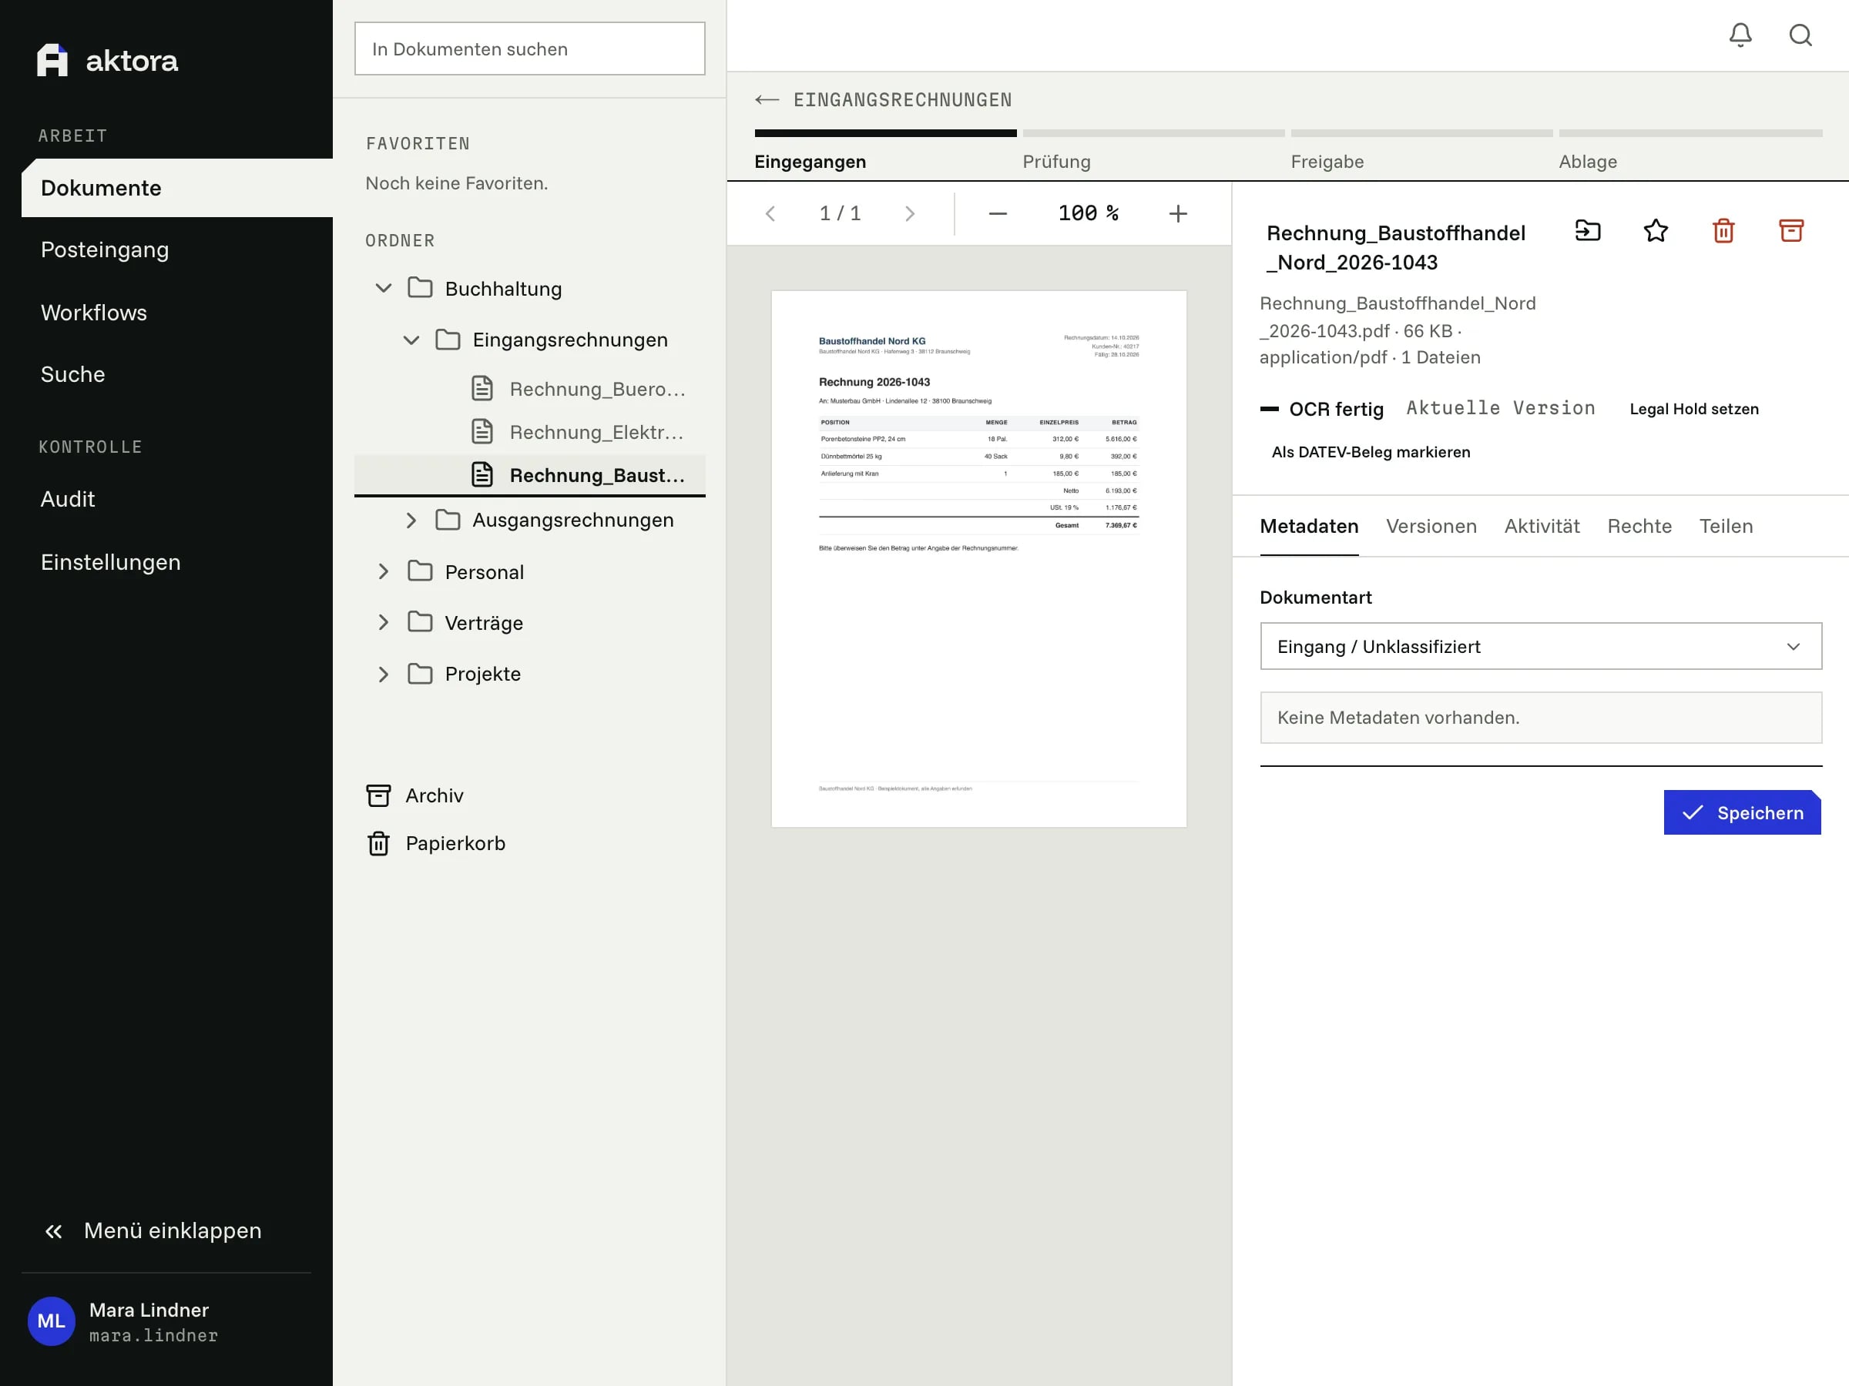Move document using the folder-arrow icon
1849x1386 pixels.
[x=1587, y=230]
